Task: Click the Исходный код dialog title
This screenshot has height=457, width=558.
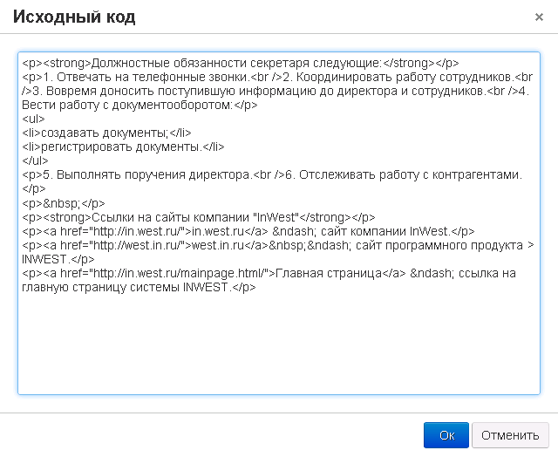Action: click(72, 17)
